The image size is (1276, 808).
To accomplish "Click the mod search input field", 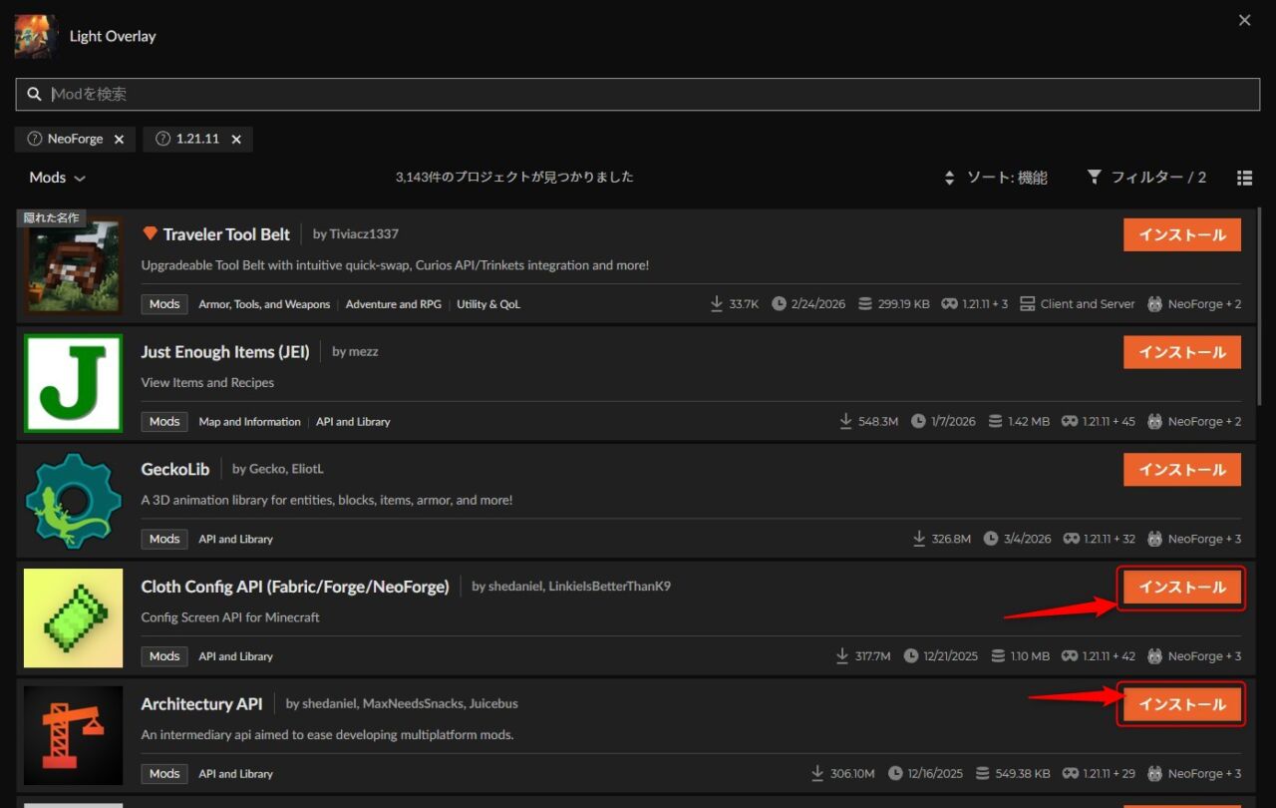I will [638, 94].
